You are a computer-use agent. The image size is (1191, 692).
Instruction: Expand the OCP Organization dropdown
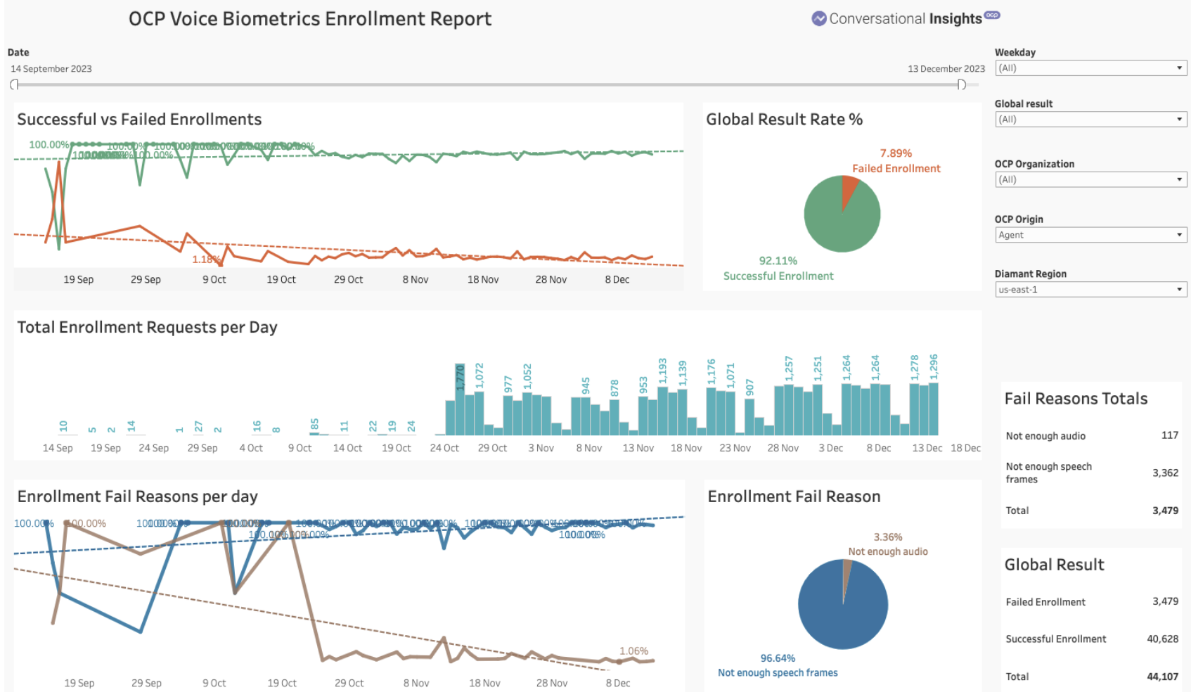1090,179
